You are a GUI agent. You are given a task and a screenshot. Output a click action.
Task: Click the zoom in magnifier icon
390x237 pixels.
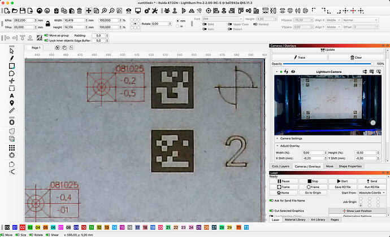[x=104, y=11]
